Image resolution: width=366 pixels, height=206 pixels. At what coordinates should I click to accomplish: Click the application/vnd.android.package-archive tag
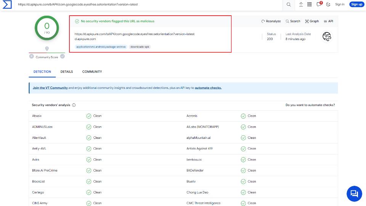tap(101, 47)
